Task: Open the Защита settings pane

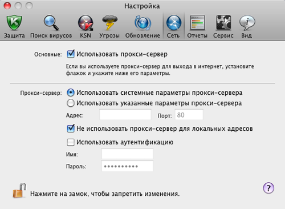Action: 14,27
